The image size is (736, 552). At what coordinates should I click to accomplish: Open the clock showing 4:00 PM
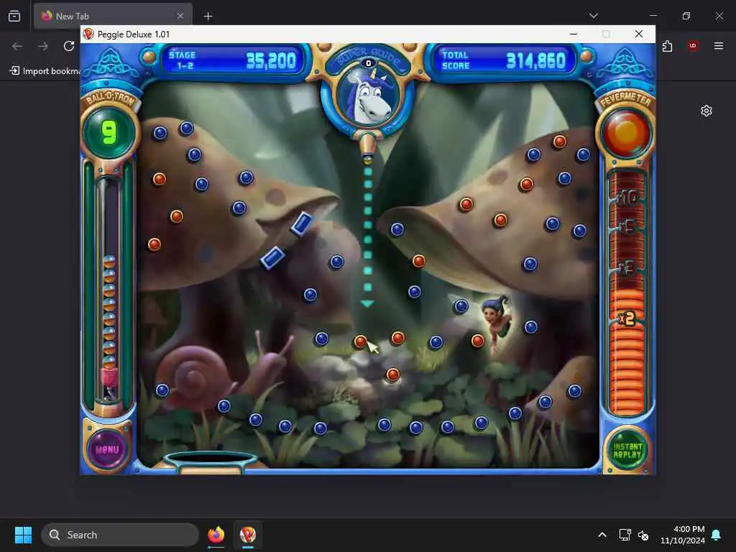click(683, 535)
